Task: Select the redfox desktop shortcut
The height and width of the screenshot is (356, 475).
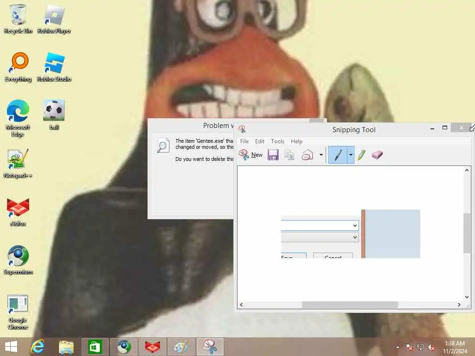Action: click(x=18, y=212)
